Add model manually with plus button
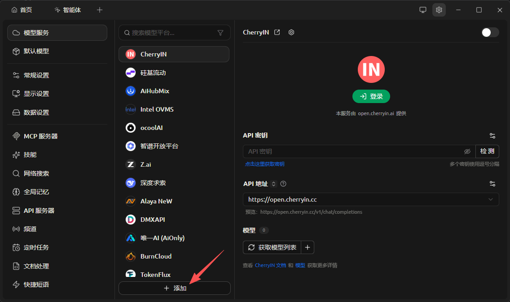 tap(308, 247)
